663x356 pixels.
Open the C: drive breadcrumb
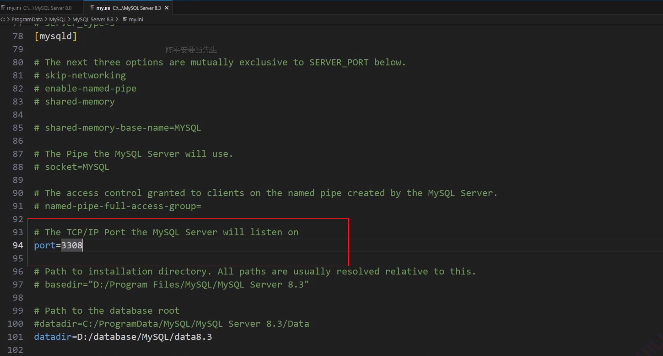[3, 19]
